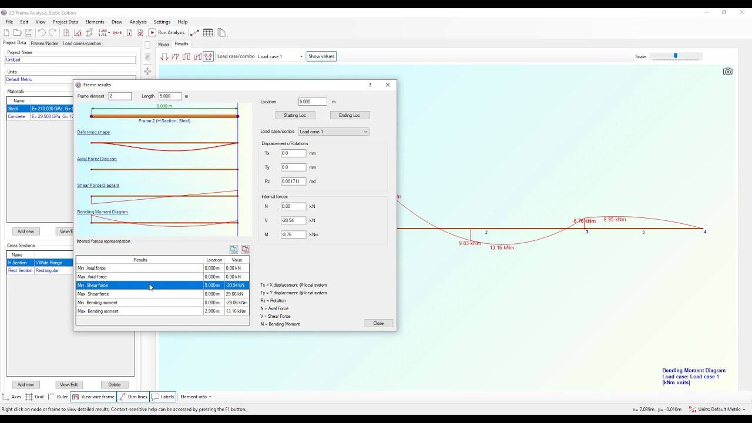Screen dimensions: 752x423
Task: Toggle Labels display
Action: 163,397
